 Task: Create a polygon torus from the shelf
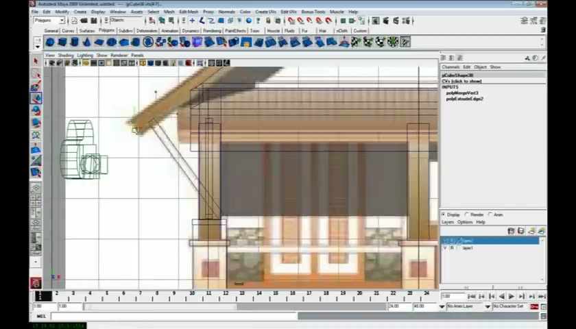click(111, 42)
